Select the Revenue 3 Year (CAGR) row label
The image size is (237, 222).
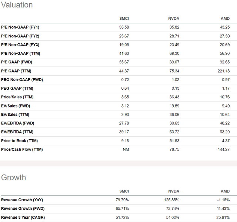(x=23, y=218)
